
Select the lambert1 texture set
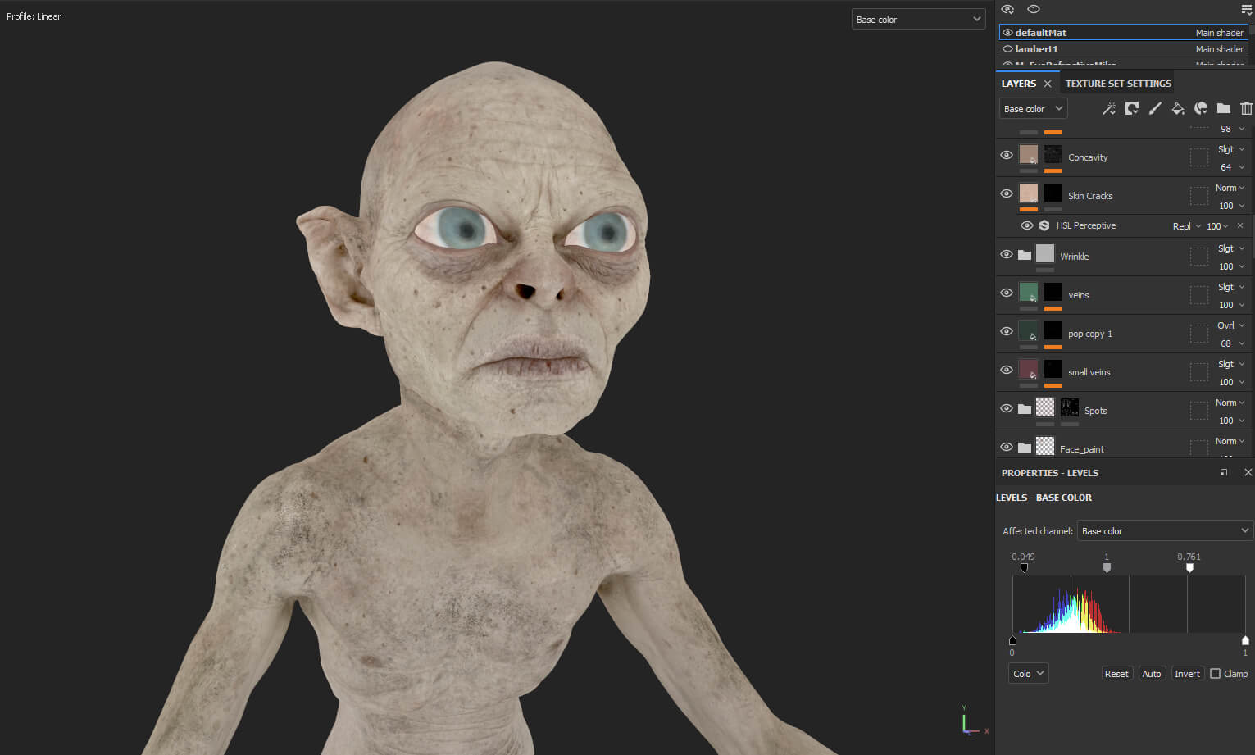pyautogui.click(x=1124, y=49)
